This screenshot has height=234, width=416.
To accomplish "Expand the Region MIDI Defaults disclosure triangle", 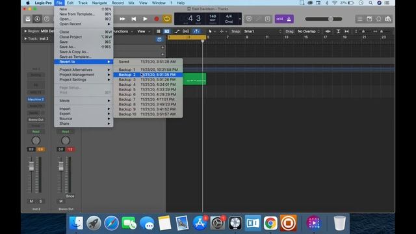I will click(25, 31).
